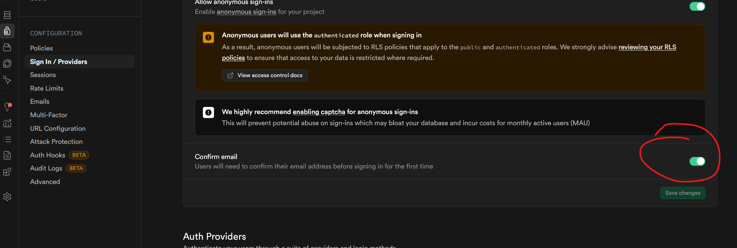737x248 pixels.
Task: Toggle the Confirm email switch
Action: [x=697, y=161]
